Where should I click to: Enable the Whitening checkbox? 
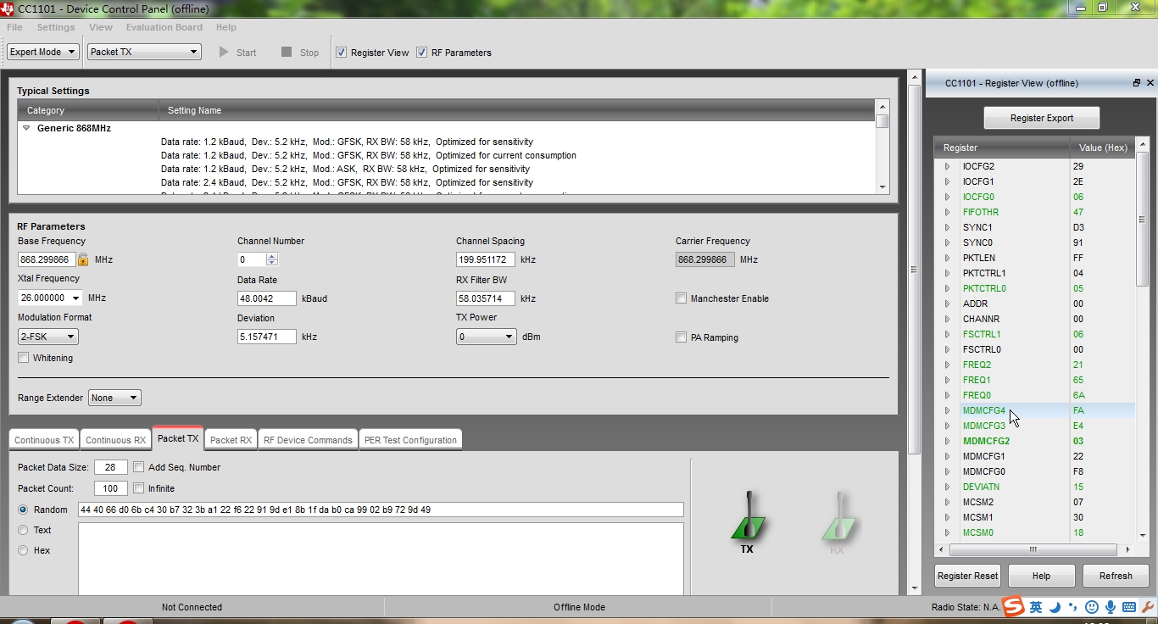(x=24, y=358)
